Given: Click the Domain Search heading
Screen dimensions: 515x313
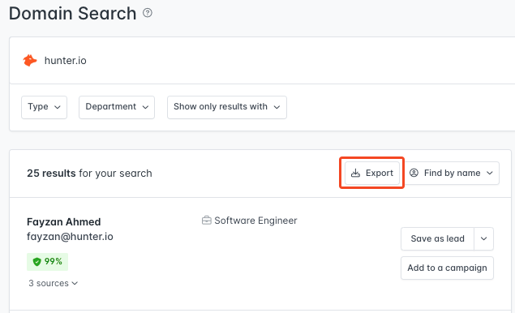Looking at the screenshot, I should click(x=72, y=14).
